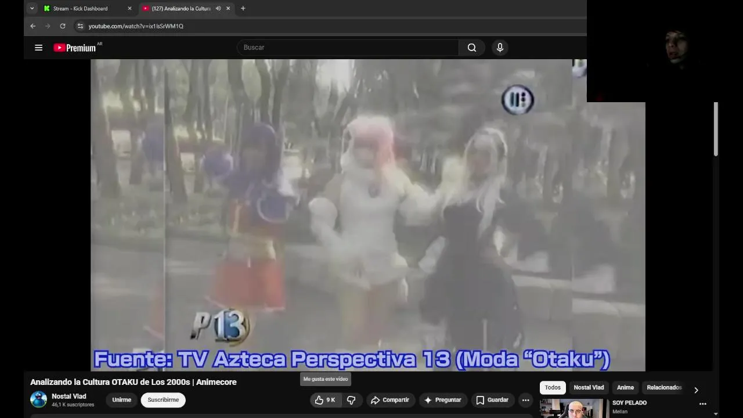Select the Anime filter chip
Viewport: 743px width, 418px height.
[x=625, y=388]
